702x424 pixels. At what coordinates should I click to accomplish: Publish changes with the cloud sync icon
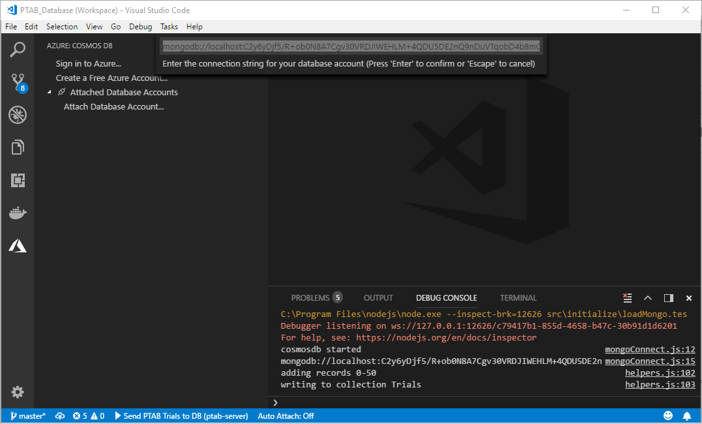[x=60, y=416]
